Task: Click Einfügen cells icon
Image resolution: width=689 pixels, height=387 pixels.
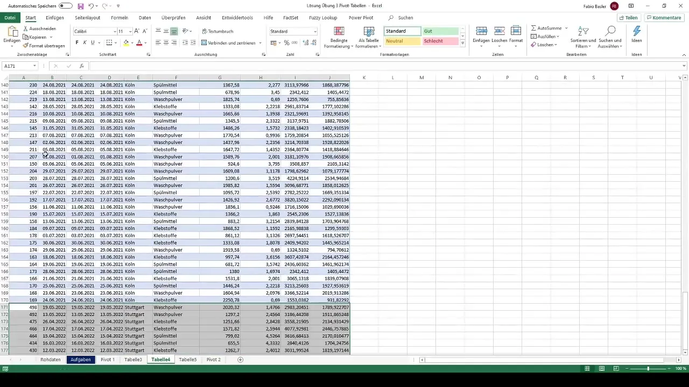Action: click(x=481, y=31)
